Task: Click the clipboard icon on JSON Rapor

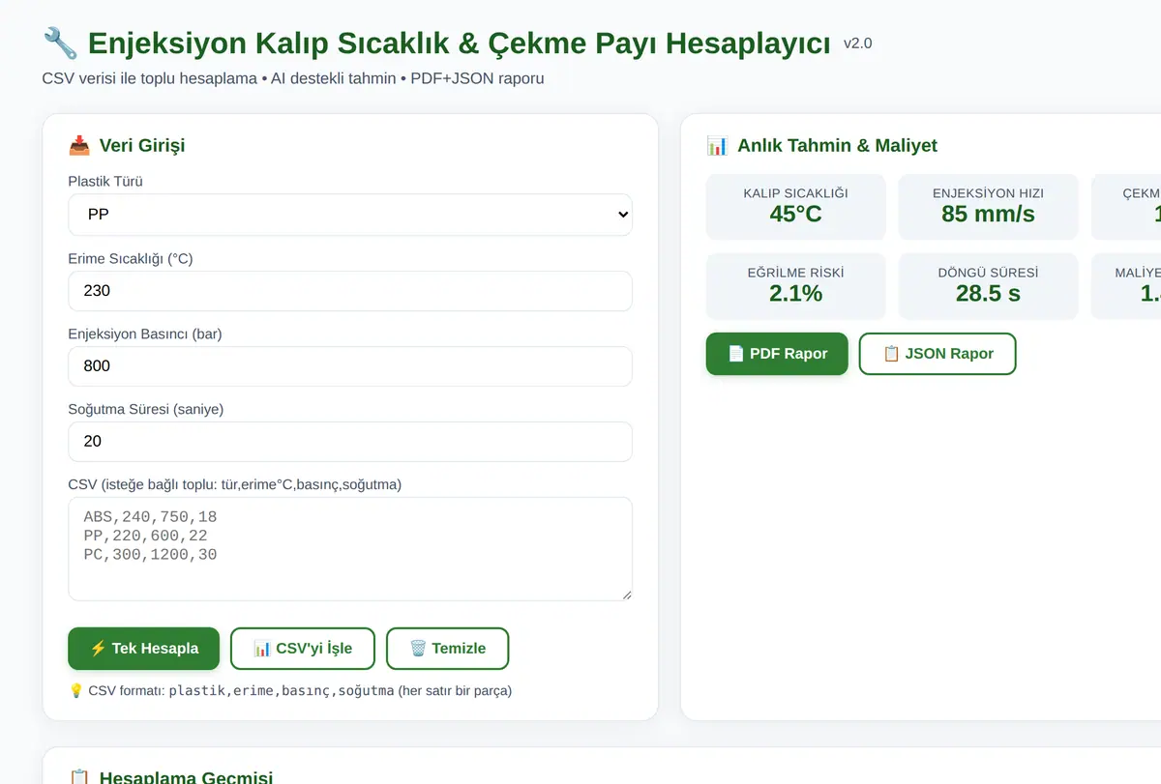Action: point(891,354)
